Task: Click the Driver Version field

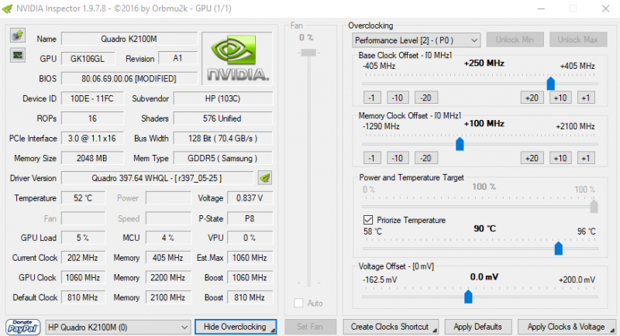Action: [x=157, y=178]
